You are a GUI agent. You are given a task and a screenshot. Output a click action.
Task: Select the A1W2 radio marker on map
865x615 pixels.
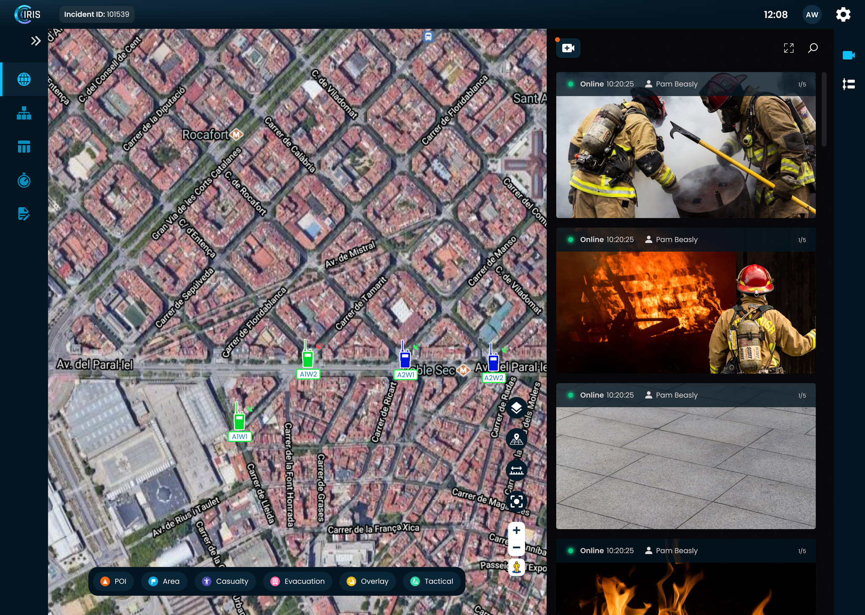(308, 359)
